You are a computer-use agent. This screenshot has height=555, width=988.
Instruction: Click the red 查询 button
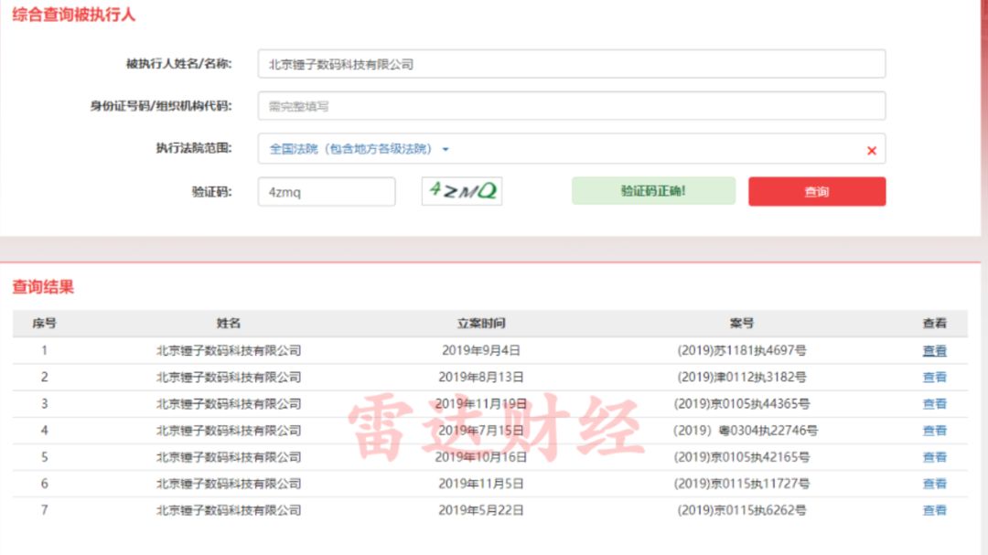click(817, 191)
